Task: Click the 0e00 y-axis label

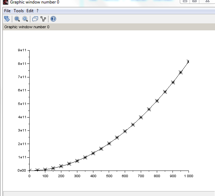Action: tap(22, 171)
